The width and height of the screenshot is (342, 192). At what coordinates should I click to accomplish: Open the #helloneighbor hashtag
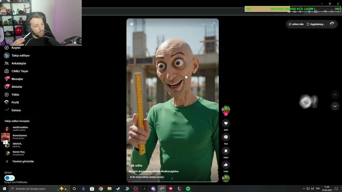point(170,171)
